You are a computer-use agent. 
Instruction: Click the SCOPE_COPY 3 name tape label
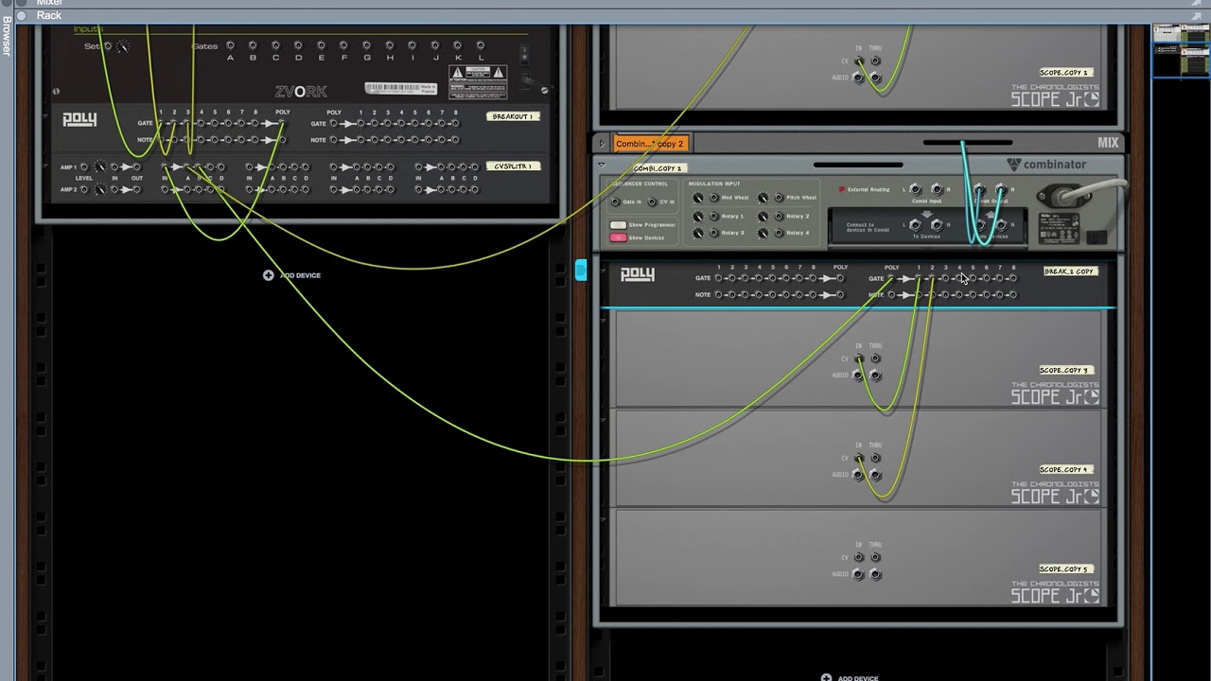click(x=1064, y=370)
